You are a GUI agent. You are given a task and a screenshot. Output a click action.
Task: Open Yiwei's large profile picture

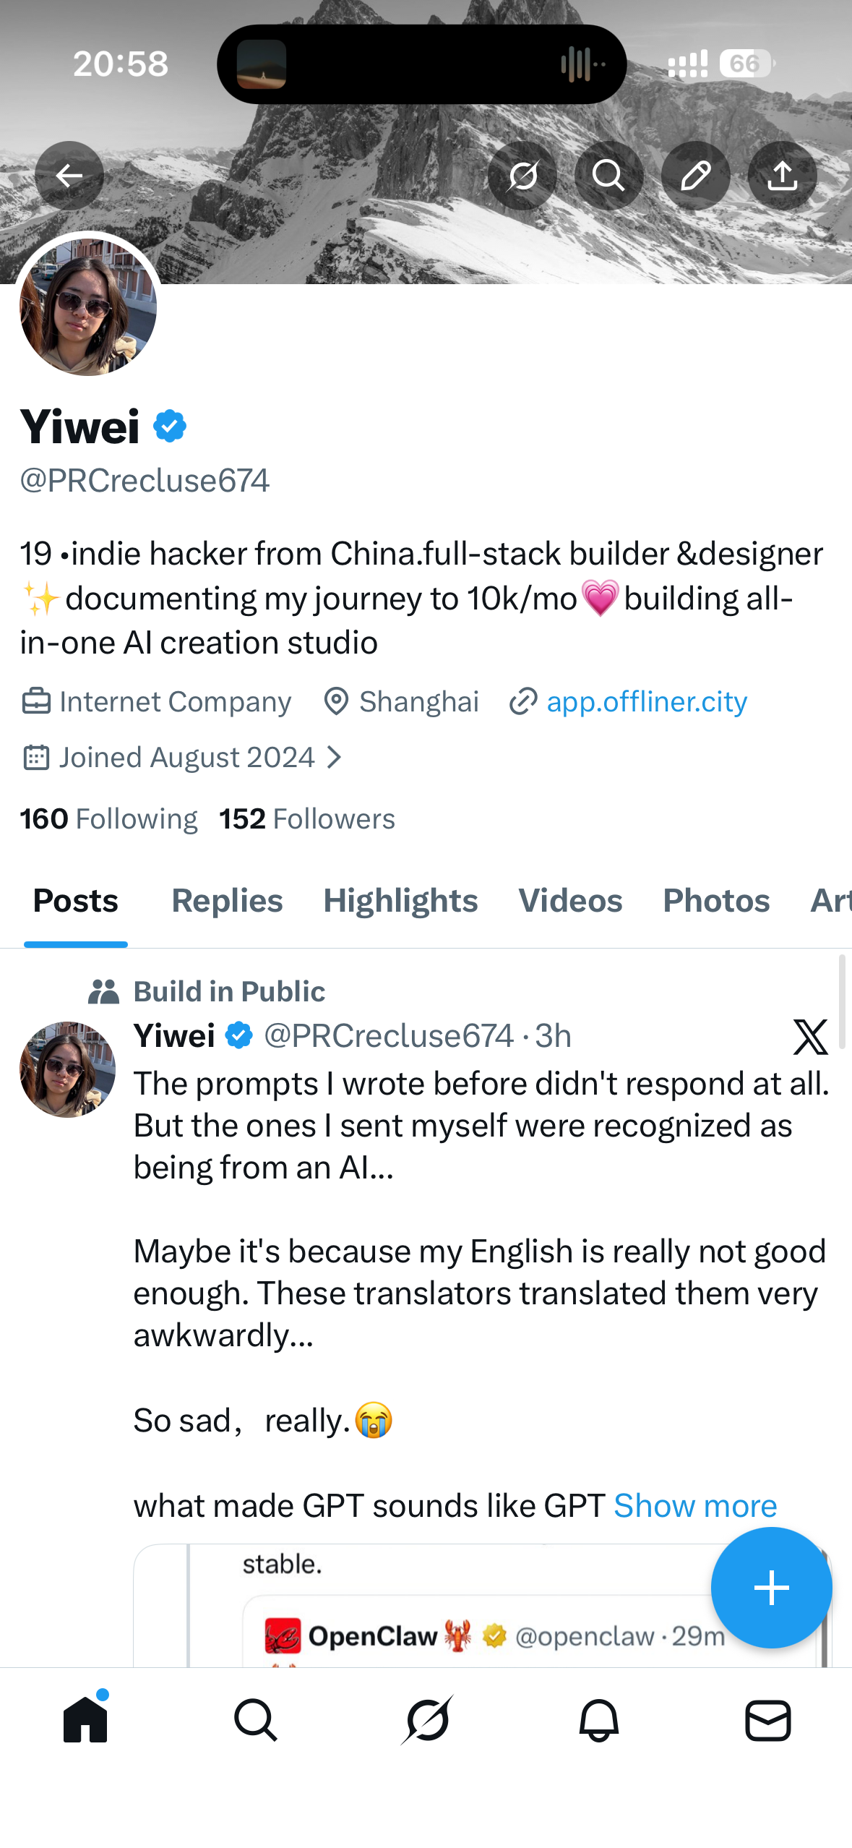click(x=88, y=307)
